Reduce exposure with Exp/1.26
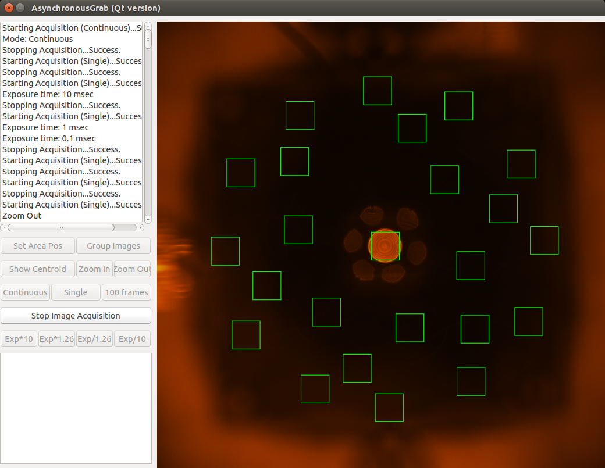Image resolution: width=605 pixels, height=468 pixels. point(94,339)
